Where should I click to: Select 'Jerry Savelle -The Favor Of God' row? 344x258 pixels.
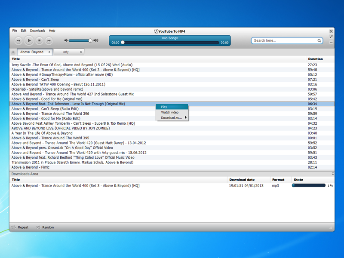[172, 65]
